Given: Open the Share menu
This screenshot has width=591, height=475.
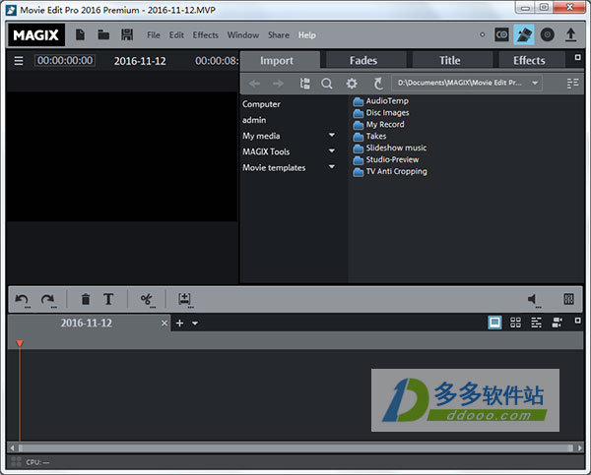Looking at the screenshot, I should [279, 35].
